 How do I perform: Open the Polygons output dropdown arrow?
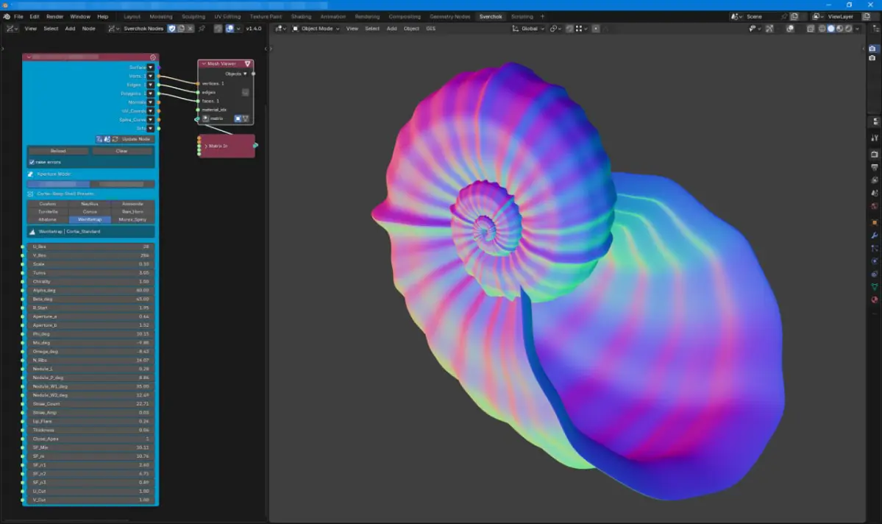pos(150,93)
